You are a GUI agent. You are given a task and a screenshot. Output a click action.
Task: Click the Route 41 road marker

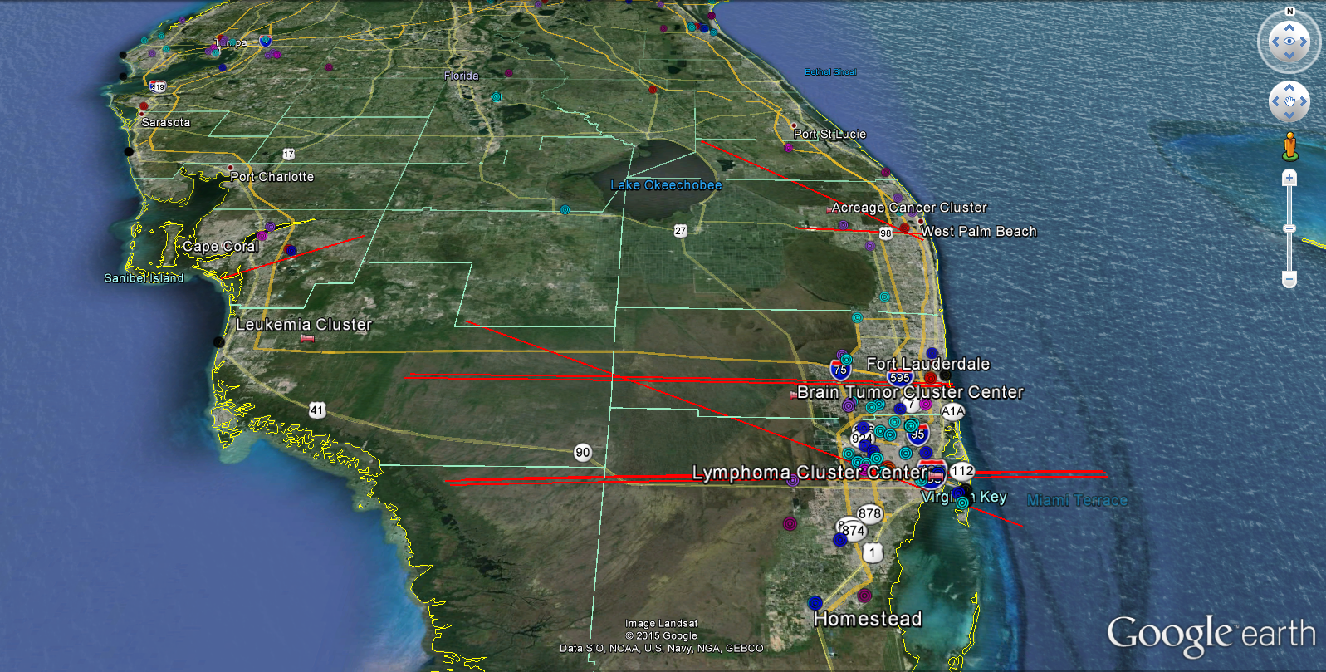317,410
